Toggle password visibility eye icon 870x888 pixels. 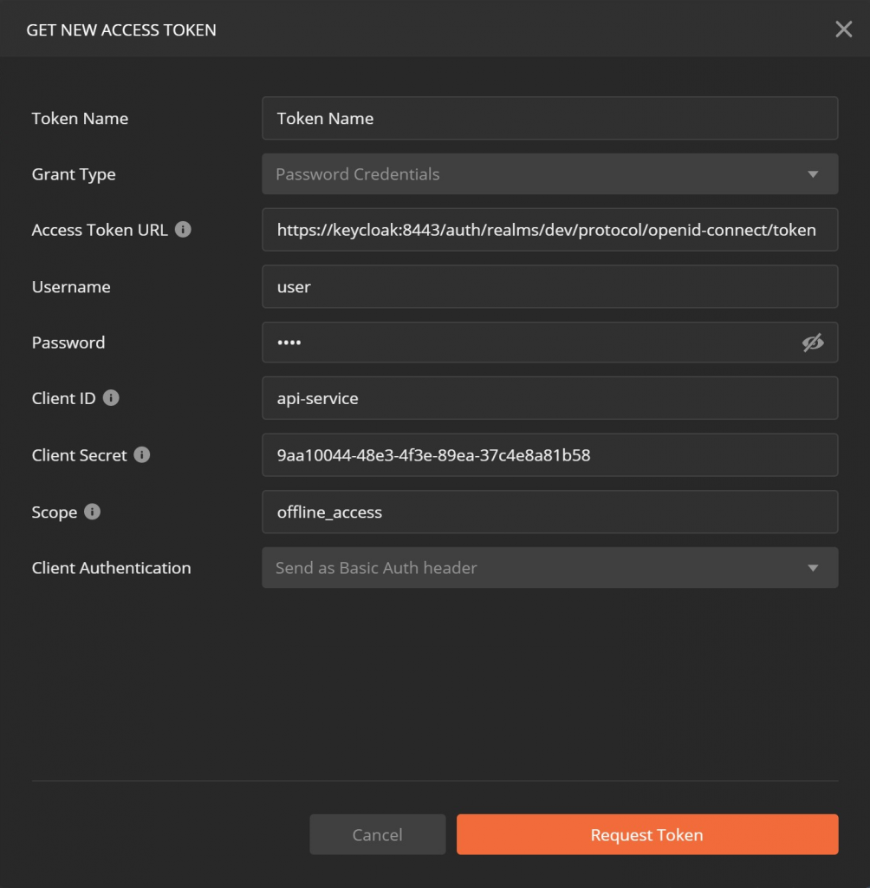click(812, 343)
